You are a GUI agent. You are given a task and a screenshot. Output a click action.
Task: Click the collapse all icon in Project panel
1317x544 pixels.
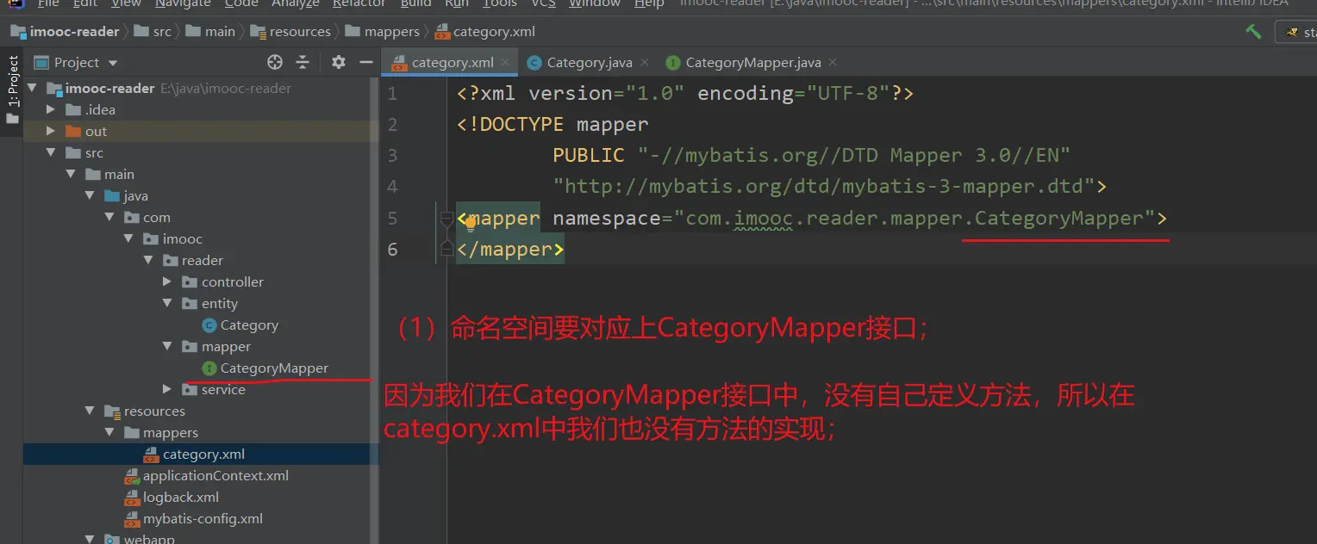(x=303, y=62)
